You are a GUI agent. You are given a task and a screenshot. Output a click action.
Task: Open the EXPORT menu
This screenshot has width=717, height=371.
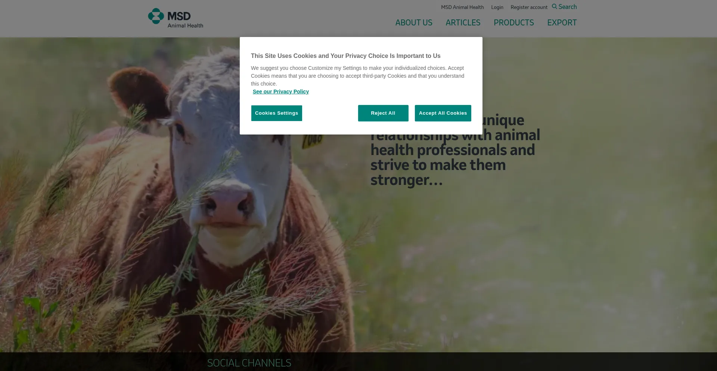point(562,23)
